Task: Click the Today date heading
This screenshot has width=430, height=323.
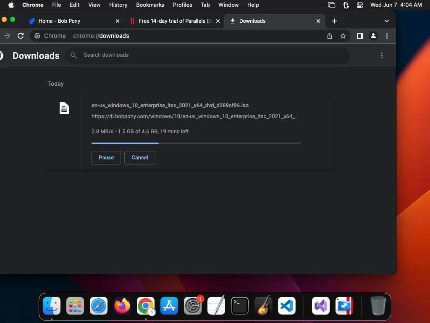Action: (55, 84)
